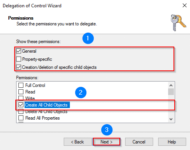Go back with the Back button
Image resolution: width=190 pixels, height=150 pixels.
(78, 142)
